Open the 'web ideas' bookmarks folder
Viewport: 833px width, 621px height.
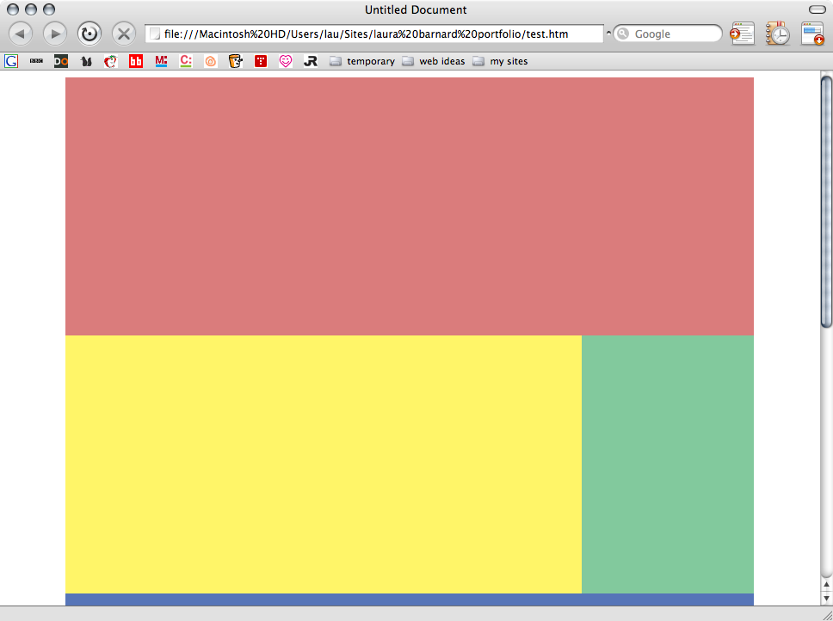(x=434, y=62)
